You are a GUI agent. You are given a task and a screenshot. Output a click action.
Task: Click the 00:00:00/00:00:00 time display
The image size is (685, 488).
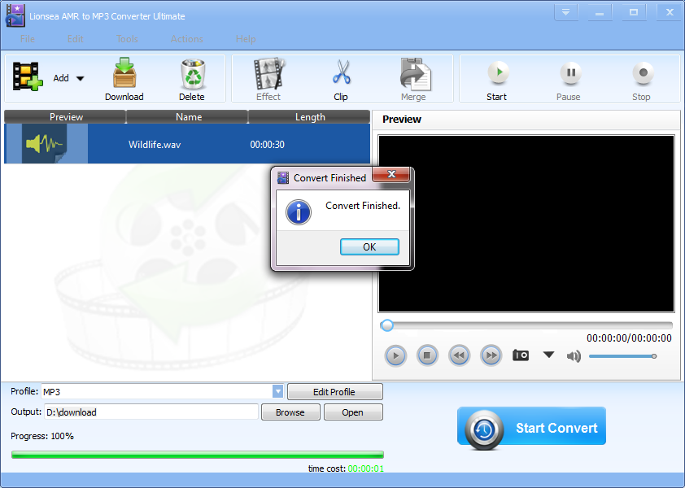pos(629,338)
